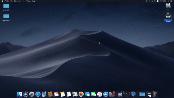The image size is (174, 98).
Task: Open System Preferences with red badge
Action: pos(112,94)
